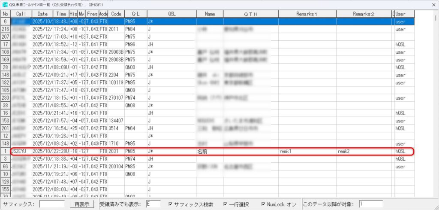
Task: Click the 受領済みでも表示 field containing E
Action: click(153, 204)
